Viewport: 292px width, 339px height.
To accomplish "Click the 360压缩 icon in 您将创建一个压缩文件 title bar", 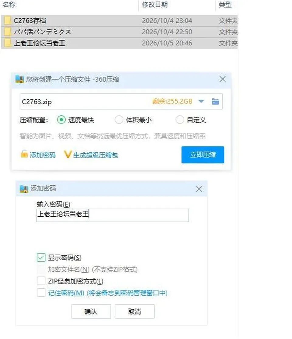I will coord(19,79).
